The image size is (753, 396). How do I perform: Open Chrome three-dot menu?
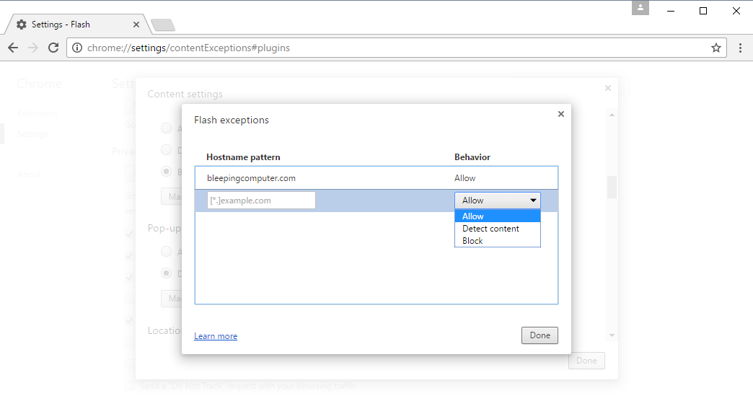coord(740,48)
